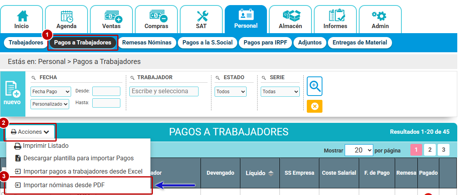
Task: Open the Acciones dropdown button
Action: (30, 132)
